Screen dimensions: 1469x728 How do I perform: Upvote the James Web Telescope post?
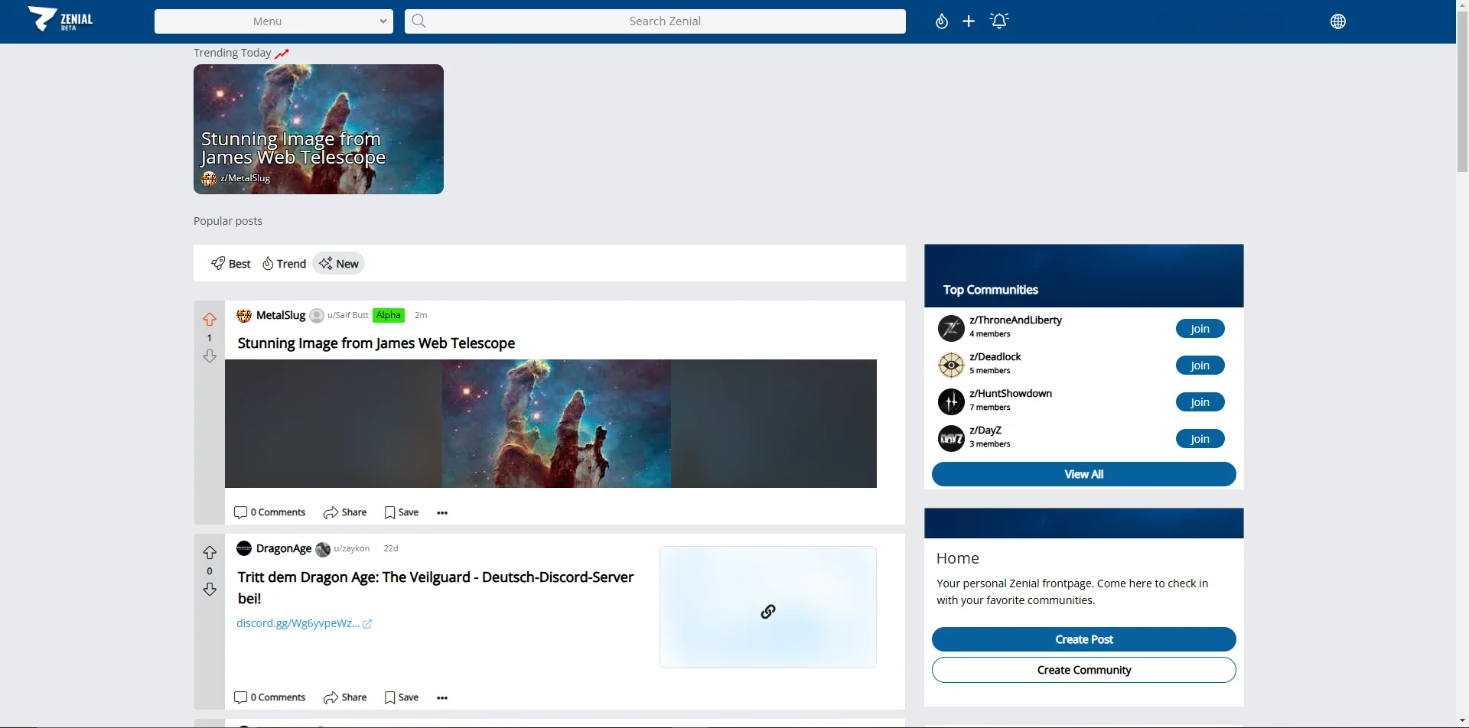[210, 320]
